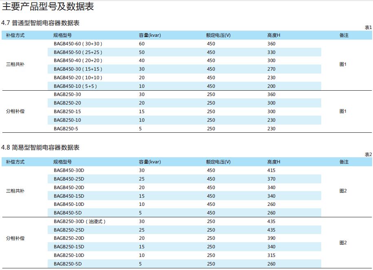Viewport: 373px width, 270px height.
Task: Click table 2 header 补偿方式
Action: [15, 162]
